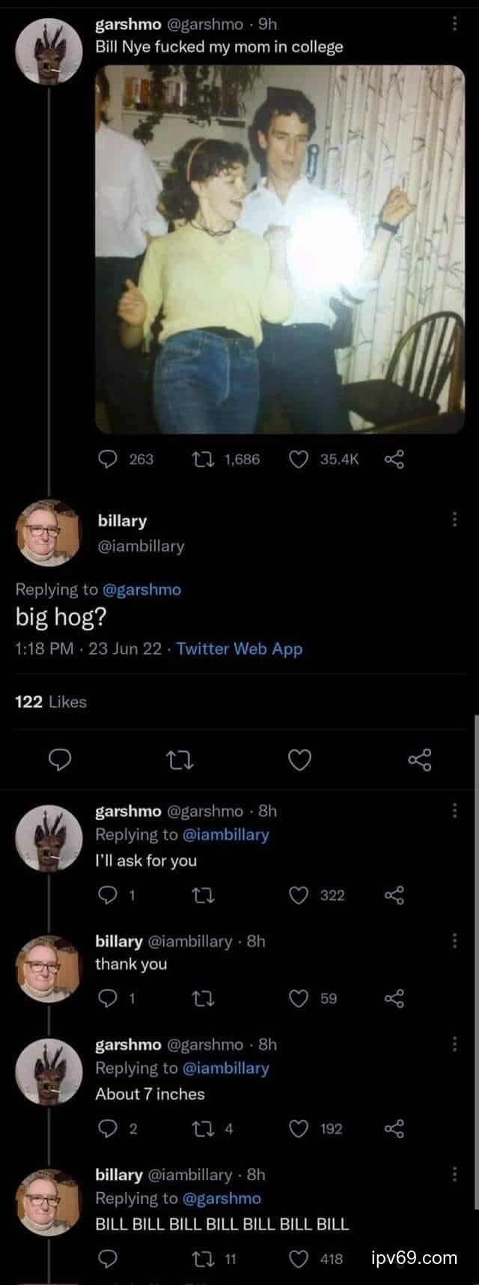Like the tweet with 35.4K likes
The height and width of the screenshot is (1285, 479).
point(299,459)
